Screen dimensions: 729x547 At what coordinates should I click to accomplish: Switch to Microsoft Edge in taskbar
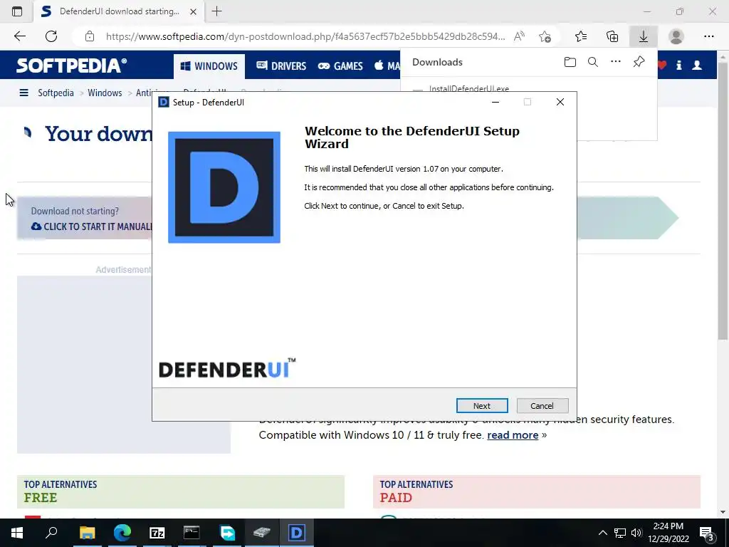click(x=122, y=533)
